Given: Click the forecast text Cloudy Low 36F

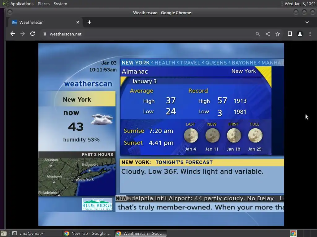Looking at the screenshot, I should click(192, 172).
